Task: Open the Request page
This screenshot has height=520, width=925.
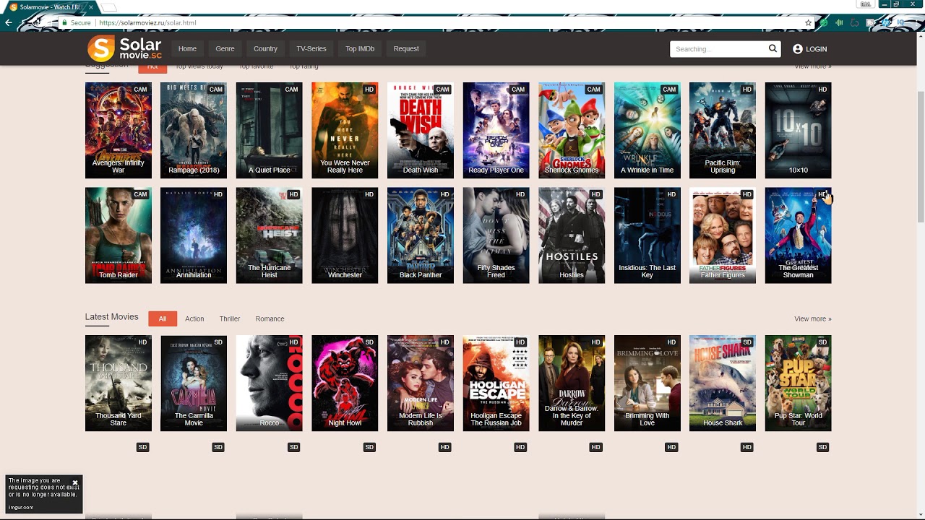Action: tap(406, 48)
